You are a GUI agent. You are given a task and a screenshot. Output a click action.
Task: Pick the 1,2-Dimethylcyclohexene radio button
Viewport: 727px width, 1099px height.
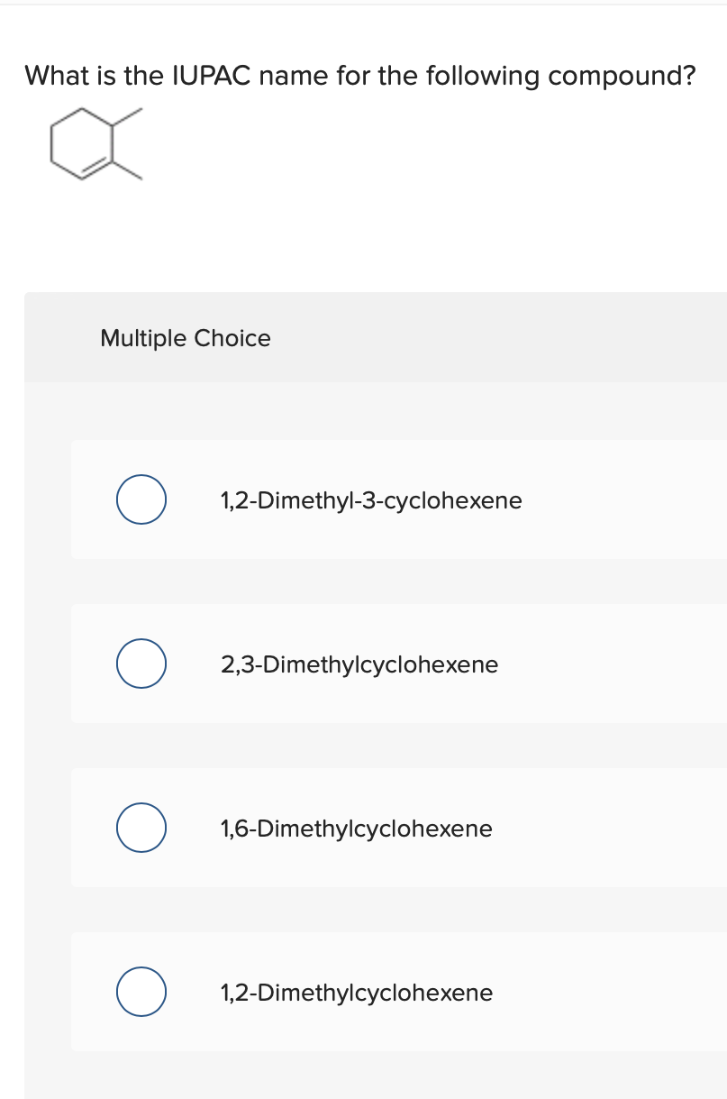pyautogui.click(x=141, y=992)
